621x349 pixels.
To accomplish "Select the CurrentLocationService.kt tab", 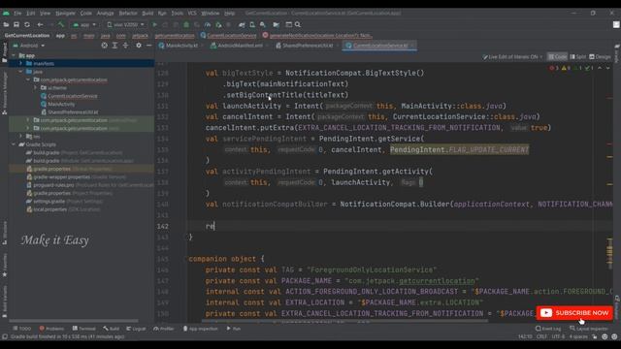I will coord(379,46).
